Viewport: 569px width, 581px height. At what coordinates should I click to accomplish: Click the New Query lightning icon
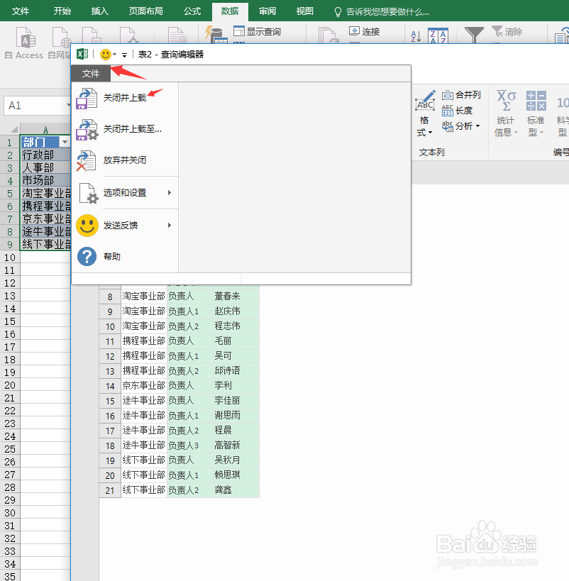tap(216, 35)
